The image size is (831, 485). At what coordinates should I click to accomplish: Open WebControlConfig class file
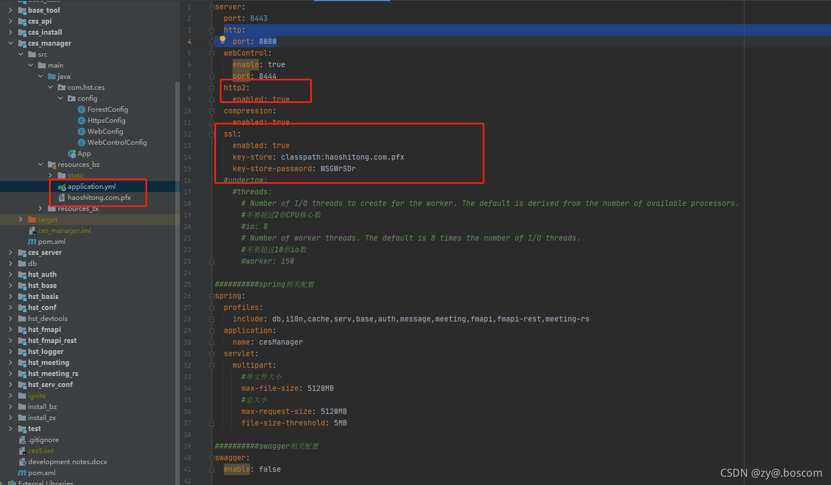[117, 143]
